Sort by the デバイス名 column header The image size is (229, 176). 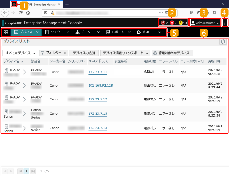click(x=11, y=61)
